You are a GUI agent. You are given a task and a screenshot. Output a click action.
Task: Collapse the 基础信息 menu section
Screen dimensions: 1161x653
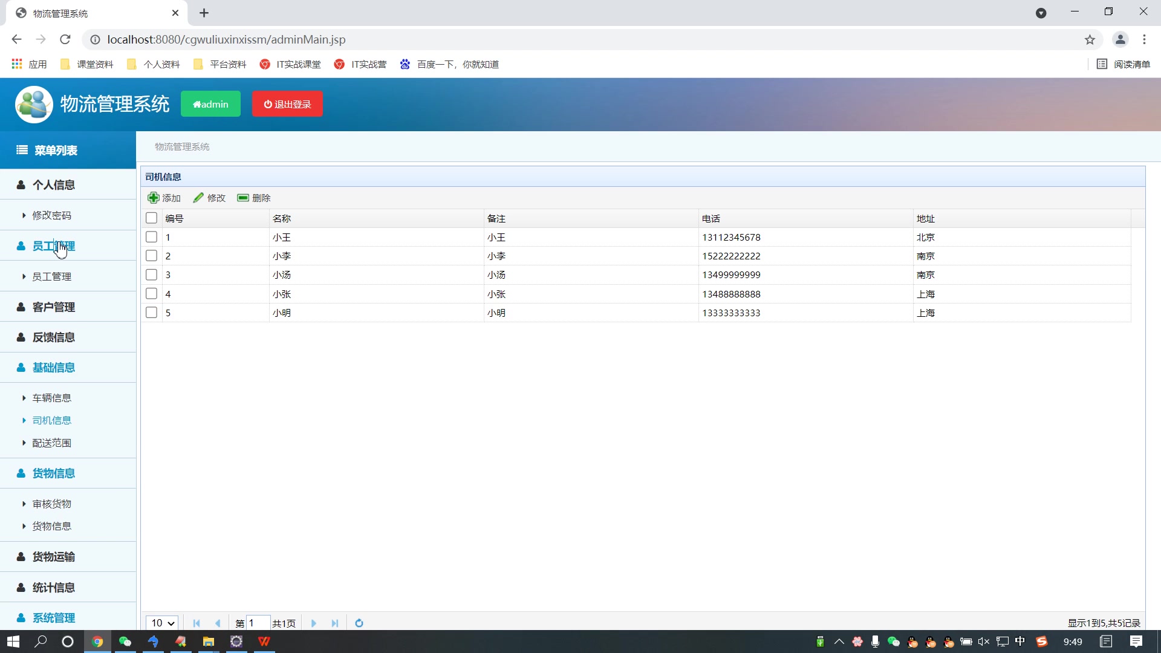[x=68, y=367]
